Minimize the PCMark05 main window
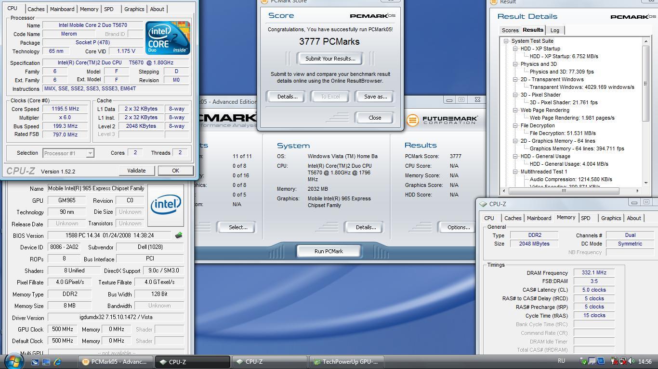 click(449, 100)
